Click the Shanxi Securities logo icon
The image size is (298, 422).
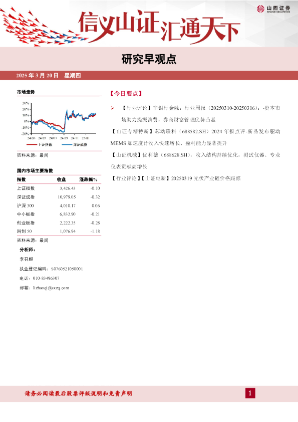[x=260, y=9]
